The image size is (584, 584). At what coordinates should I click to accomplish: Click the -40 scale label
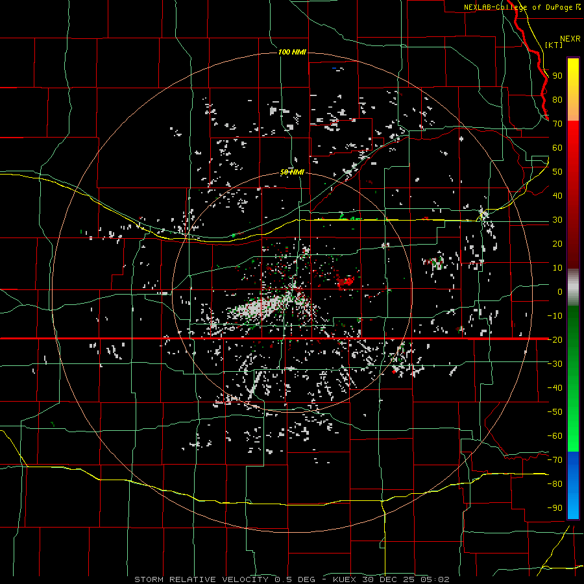[555, 388]
